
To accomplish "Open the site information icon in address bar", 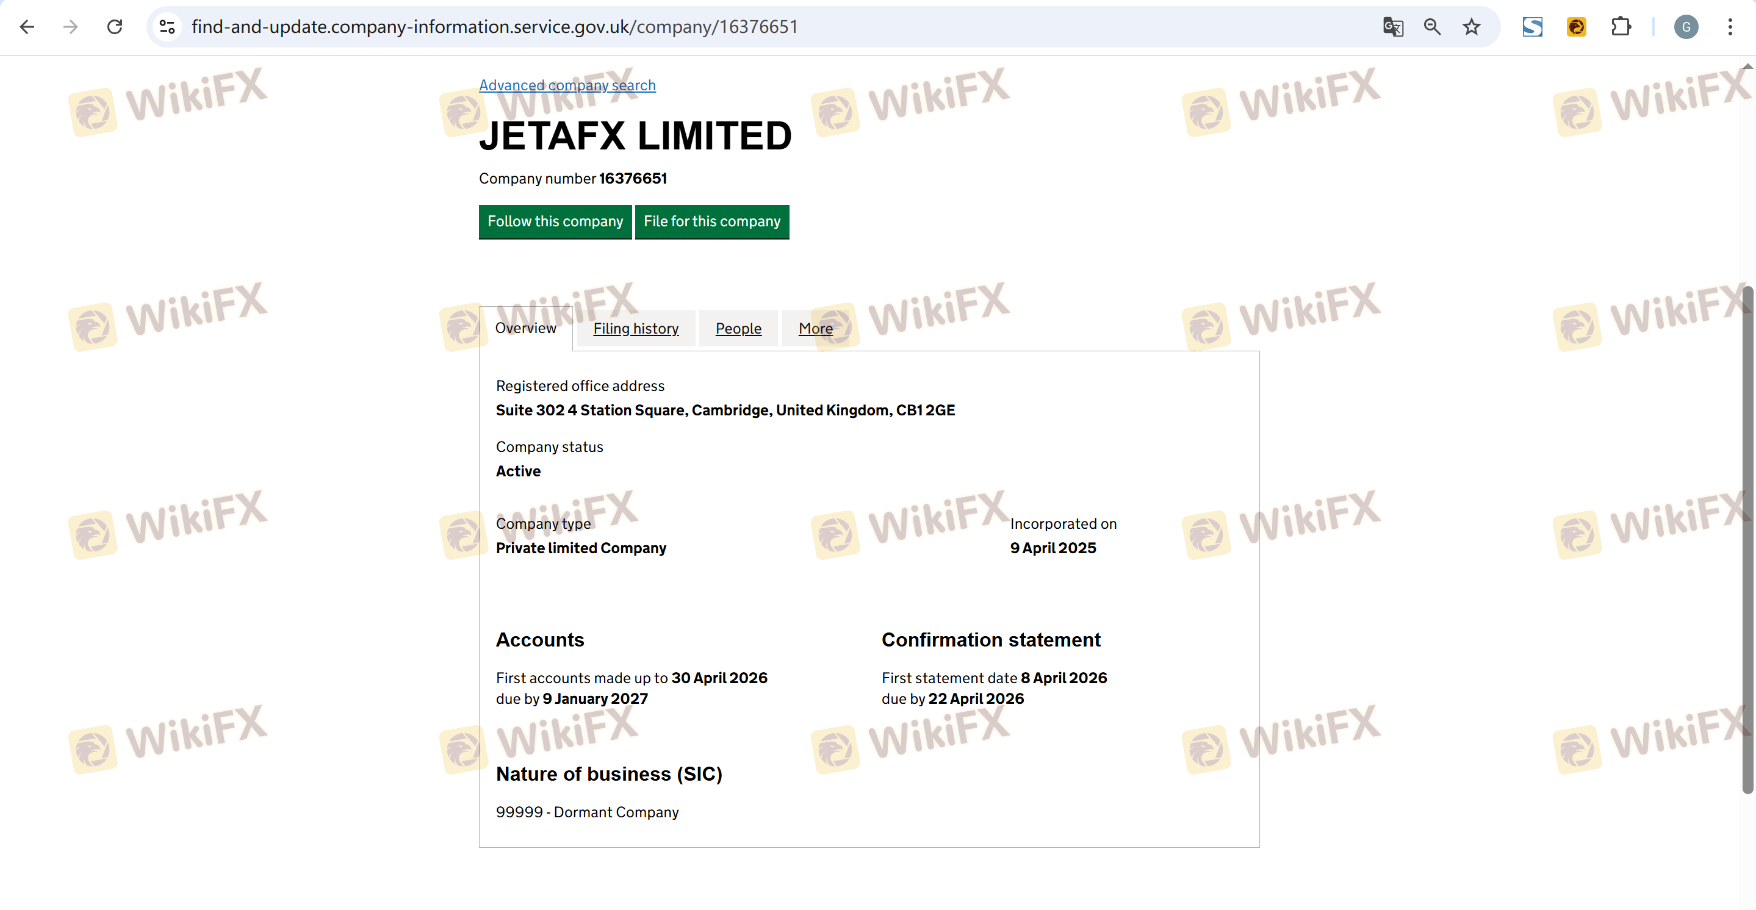I will pos(167,27).
